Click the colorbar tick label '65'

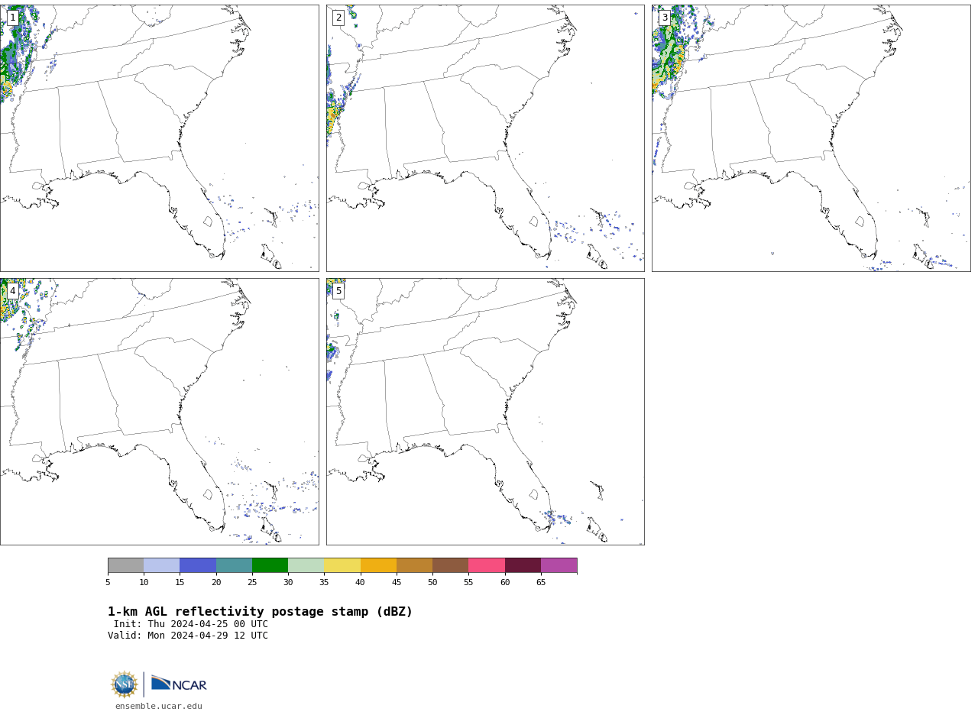point(541,583)
